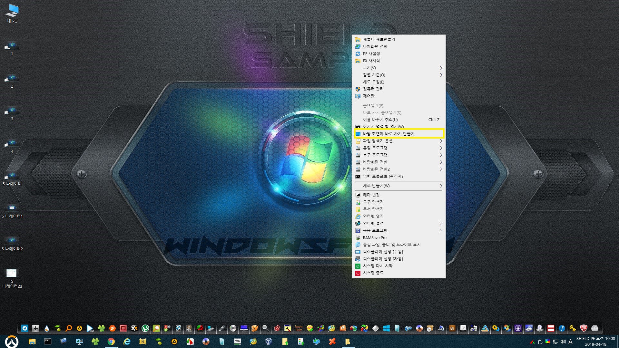This screenshot has height=348, width=619.
Task: Select 시스템 종료 entry
Action: coord(398,273)
